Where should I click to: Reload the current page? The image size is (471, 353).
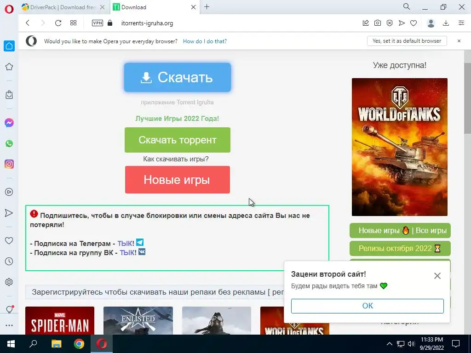(58, 23)
